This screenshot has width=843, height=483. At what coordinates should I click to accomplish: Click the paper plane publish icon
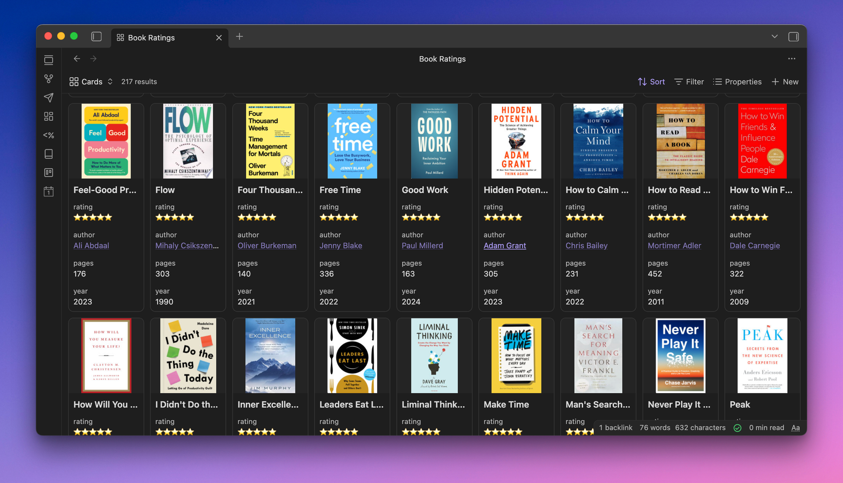pos(48,97)
